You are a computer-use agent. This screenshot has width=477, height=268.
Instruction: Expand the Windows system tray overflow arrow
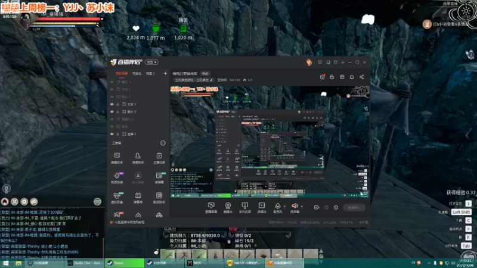point(429,263)
